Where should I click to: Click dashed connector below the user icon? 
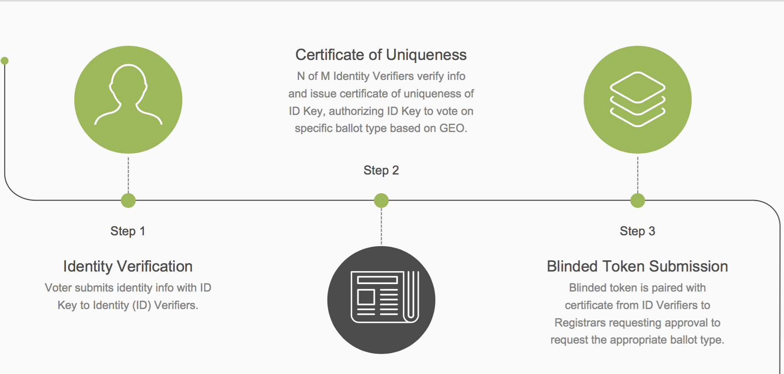[x=128, y=175]
